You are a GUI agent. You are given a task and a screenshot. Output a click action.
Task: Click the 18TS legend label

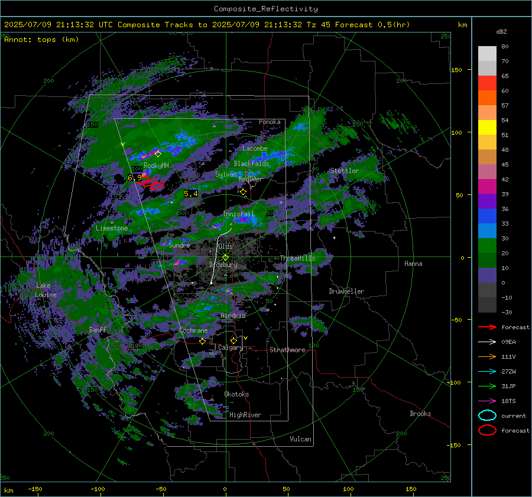(x=508, y=401)
